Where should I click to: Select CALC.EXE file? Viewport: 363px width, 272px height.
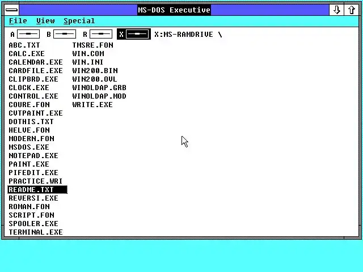point(27,54)
